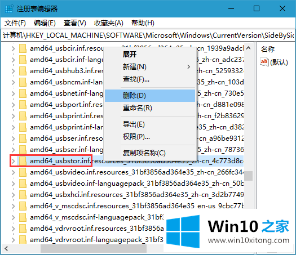The height and width of the screenshot is (255, 296).
Task: Open the 编辑(E) menu
Action: pyautogui.click(x=45, y=23)
